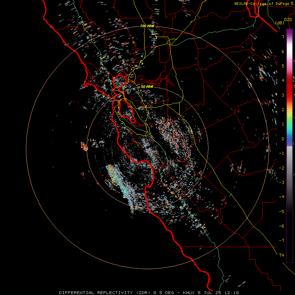Screen dimensions: 295x295
Task: Click the DZD label above color scale
Action: 288,20
